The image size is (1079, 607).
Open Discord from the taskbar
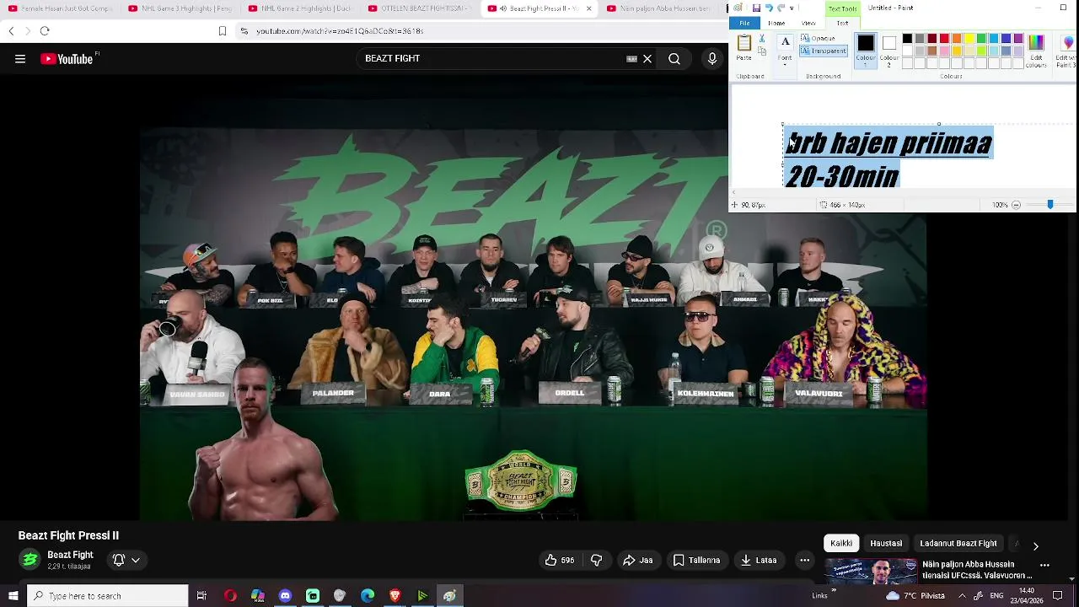tap(285, 596)
